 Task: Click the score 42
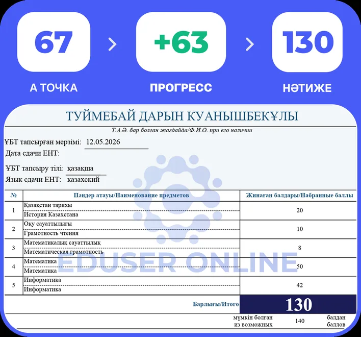pyautogui.click(x=300, y=285)
